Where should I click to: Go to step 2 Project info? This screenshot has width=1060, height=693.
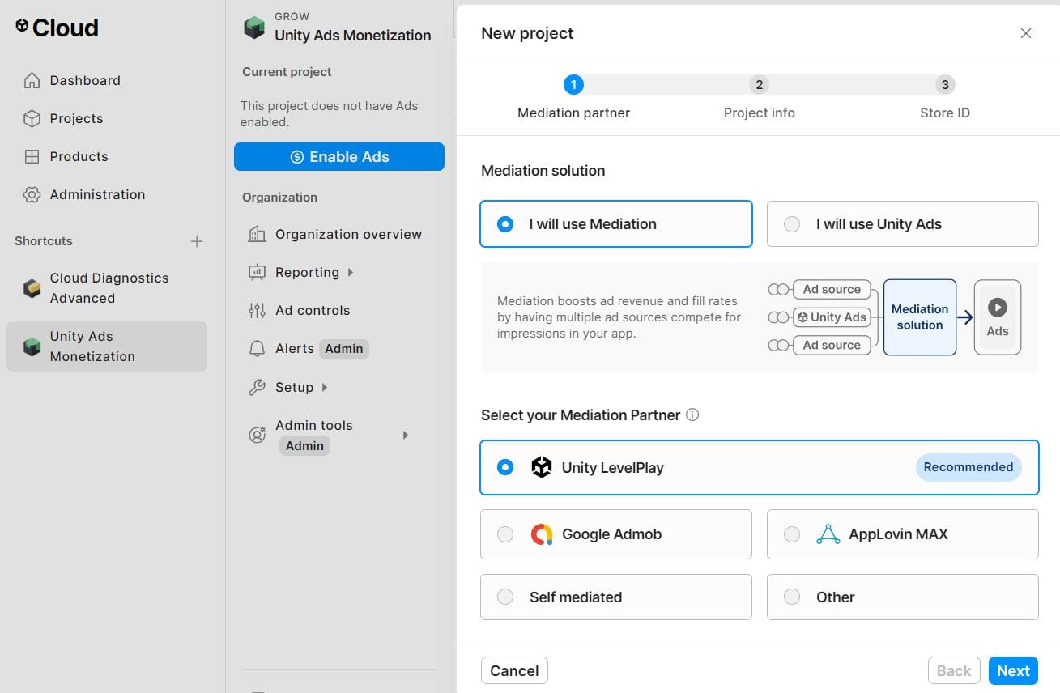coord(759,85)
